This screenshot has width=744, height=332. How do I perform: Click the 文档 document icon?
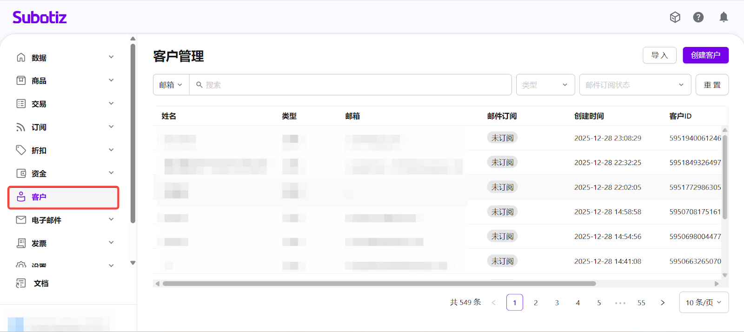pos(21,283)
